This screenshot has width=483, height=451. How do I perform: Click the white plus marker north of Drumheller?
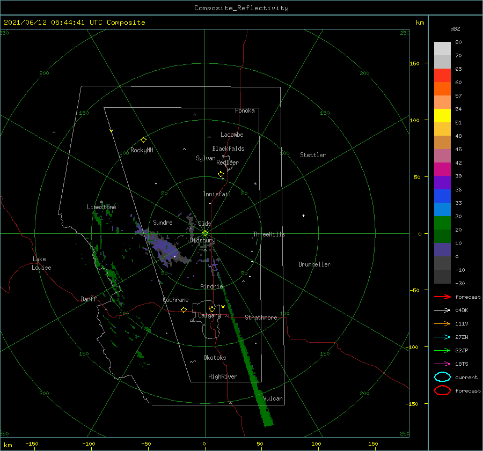click(x=303, y=216)
